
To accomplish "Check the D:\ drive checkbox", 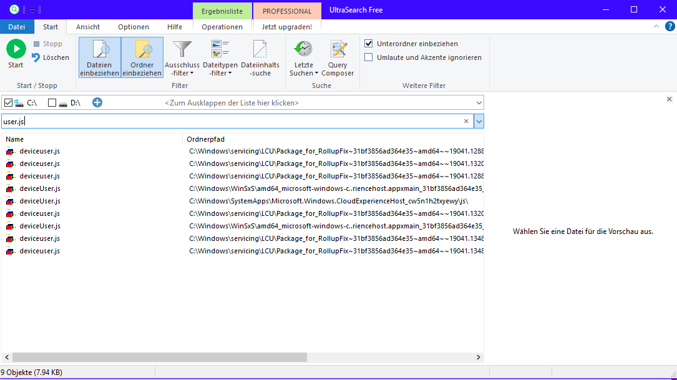I will 52,102.
